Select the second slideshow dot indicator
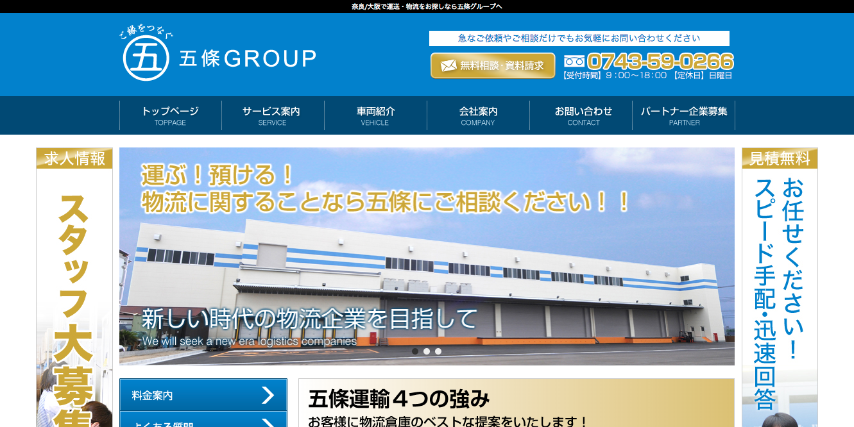The height and width of the screenshot is (427, 854). [427, 351]
